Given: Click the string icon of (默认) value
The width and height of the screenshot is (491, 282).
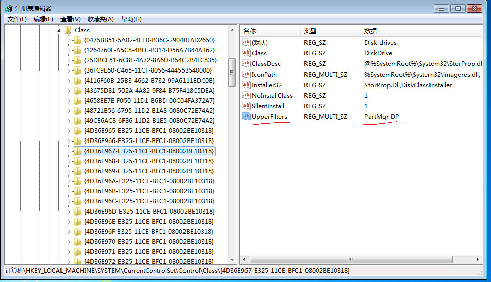Looking at the screenshot, I should point(247,42).
